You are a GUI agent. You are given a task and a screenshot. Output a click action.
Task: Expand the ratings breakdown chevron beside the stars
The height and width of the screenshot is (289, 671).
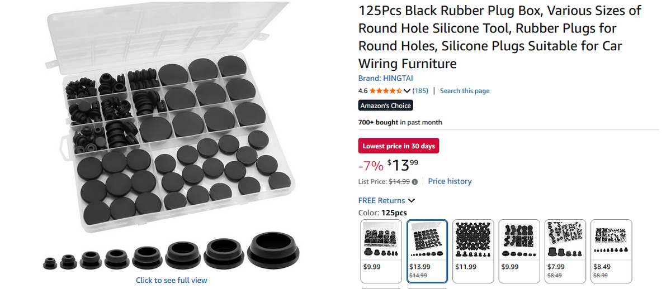[407, 91]
